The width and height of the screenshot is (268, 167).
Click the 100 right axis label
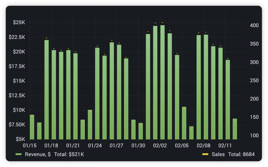(x=255, y=136)
